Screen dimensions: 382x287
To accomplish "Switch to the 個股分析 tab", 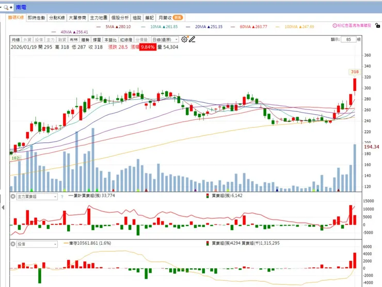I will pyautogui.click(x=120, y=18).
